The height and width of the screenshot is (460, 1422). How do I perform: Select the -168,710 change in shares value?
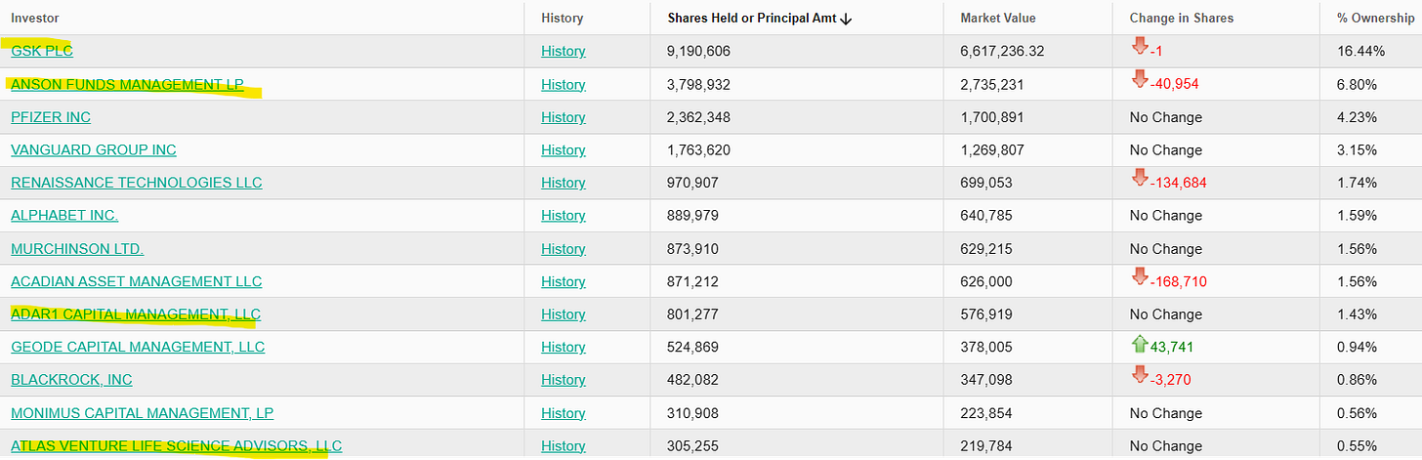[x=1179, y=281]
